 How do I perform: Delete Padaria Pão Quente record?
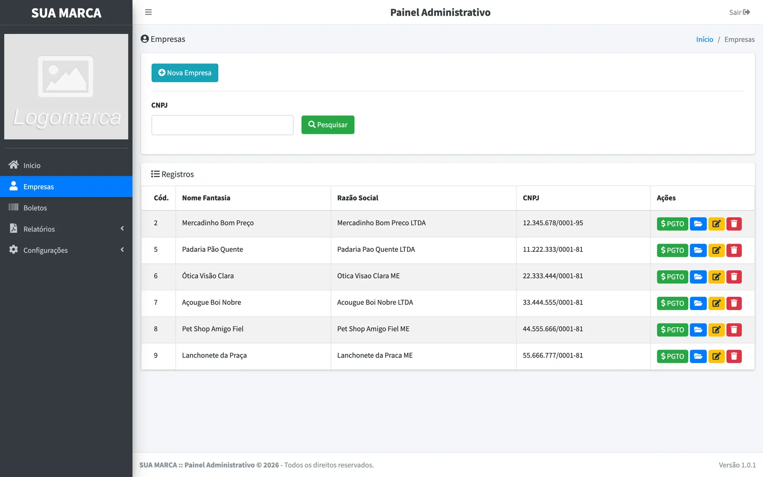734,250
